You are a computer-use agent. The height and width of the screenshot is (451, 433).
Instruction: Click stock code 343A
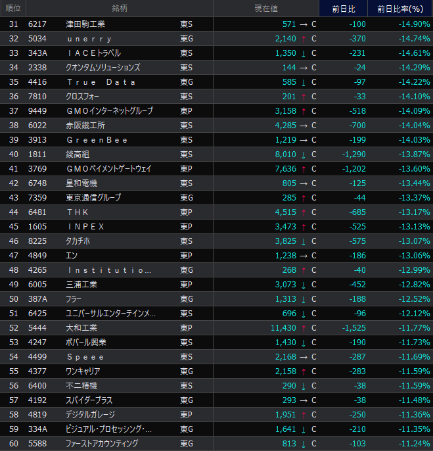click(37, 53)
